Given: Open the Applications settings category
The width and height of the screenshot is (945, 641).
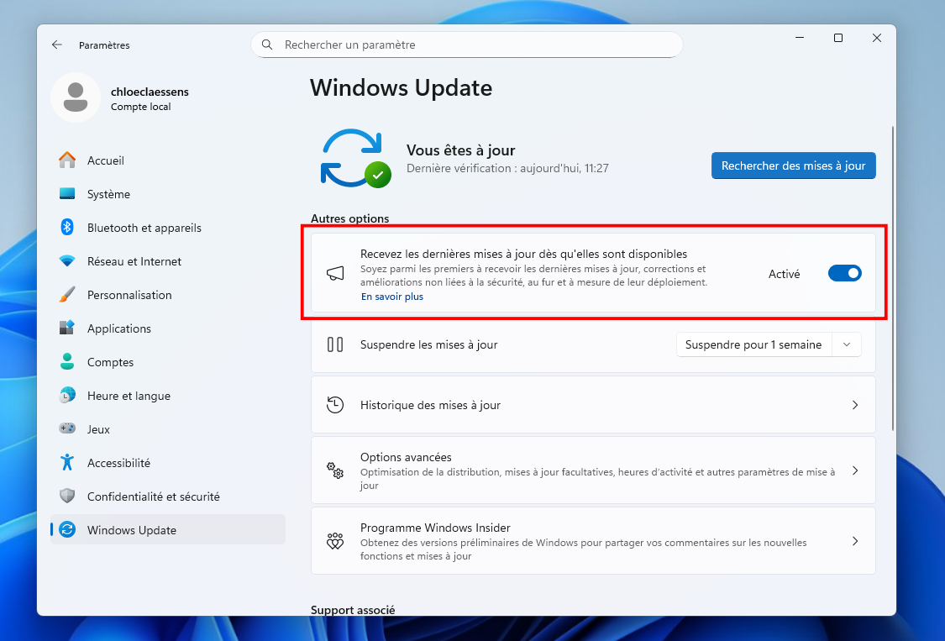Looking at the screenshot, I should (118, 328).
